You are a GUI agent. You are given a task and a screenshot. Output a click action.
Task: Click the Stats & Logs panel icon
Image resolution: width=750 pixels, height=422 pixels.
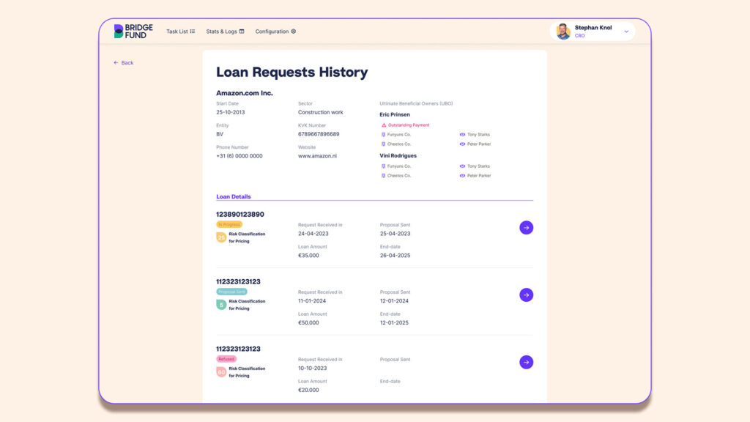(242, 32)
